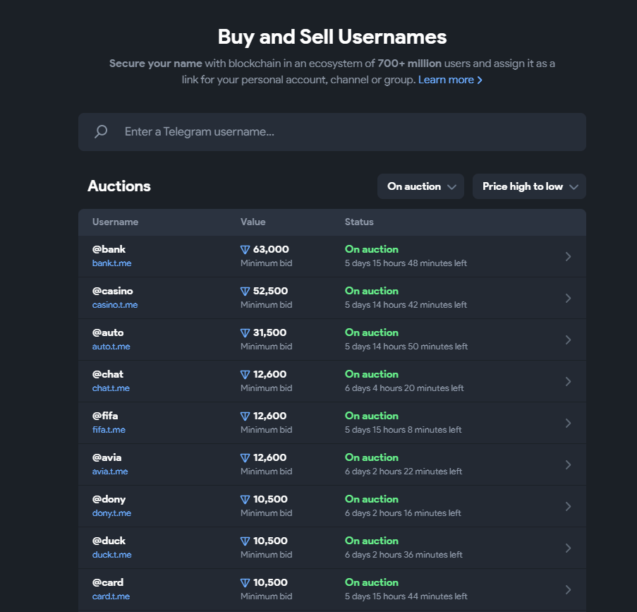Screen dimensions: 637x612
Task: Click the Value column header
Action: 253,222
